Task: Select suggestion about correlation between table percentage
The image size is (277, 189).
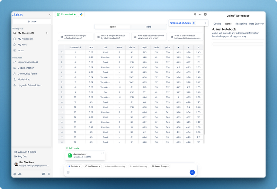Action: pyautogui.click(x=186, y=37)
